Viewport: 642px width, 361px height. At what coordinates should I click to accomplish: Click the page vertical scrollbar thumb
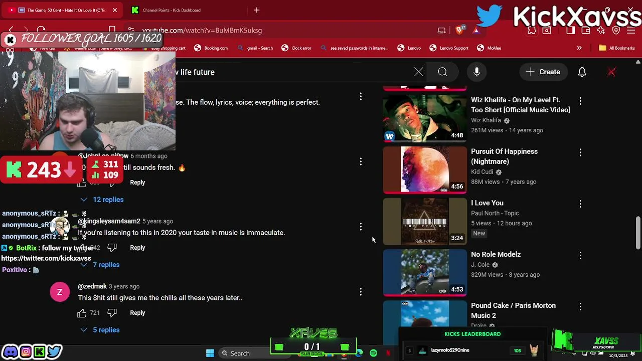pos(638,233)
